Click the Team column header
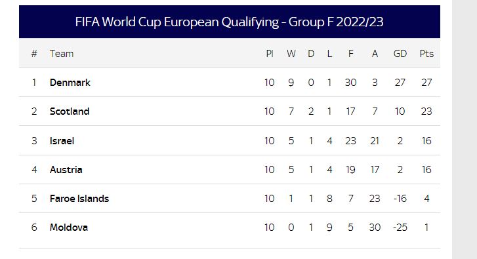 [x=62, y=54]
